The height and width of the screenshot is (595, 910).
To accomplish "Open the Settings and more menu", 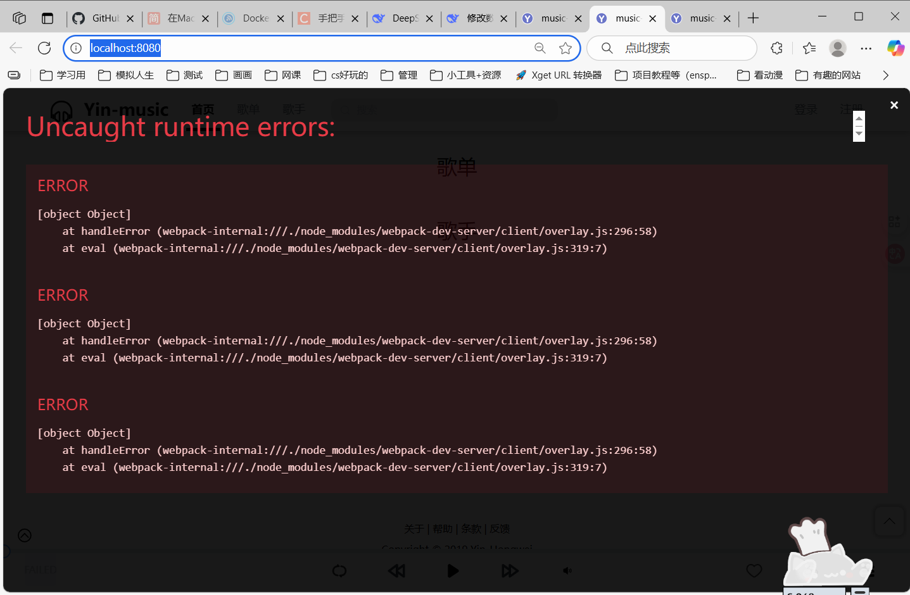I will point(866,48).
